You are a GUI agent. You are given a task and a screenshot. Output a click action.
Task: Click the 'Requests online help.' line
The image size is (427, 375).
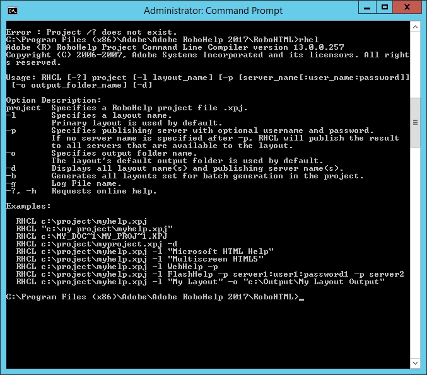point(104,191)
